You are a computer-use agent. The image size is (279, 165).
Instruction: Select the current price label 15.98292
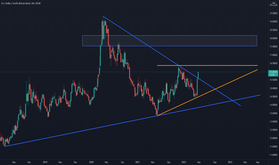pos(273,72)
